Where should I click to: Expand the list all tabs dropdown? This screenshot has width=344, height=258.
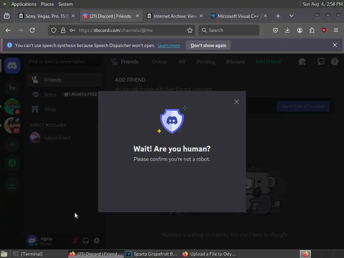click(291, 16)
